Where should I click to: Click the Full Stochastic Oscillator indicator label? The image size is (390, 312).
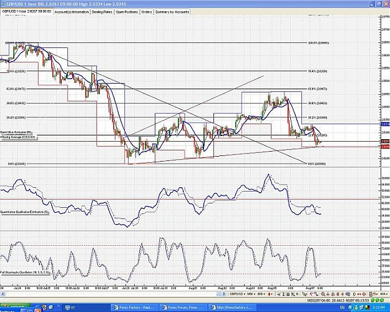click(26, 273)
